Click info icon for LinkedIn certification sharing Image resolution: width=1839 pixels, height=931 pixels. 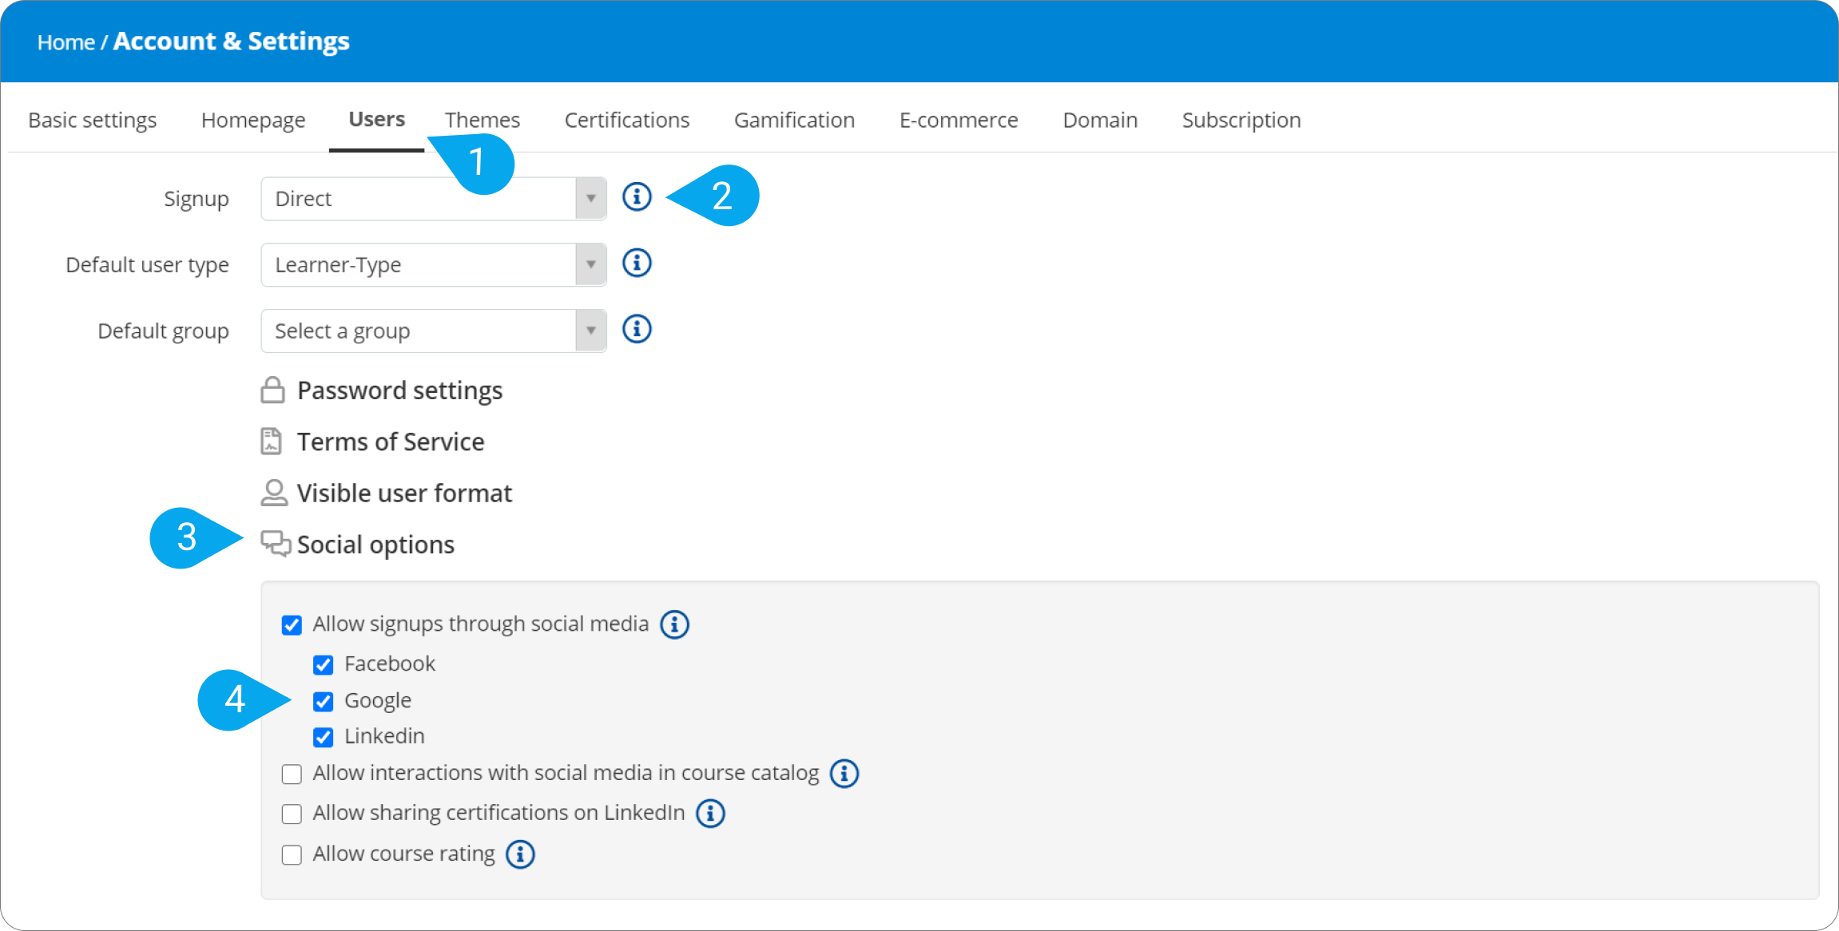(x=710, y=814)
